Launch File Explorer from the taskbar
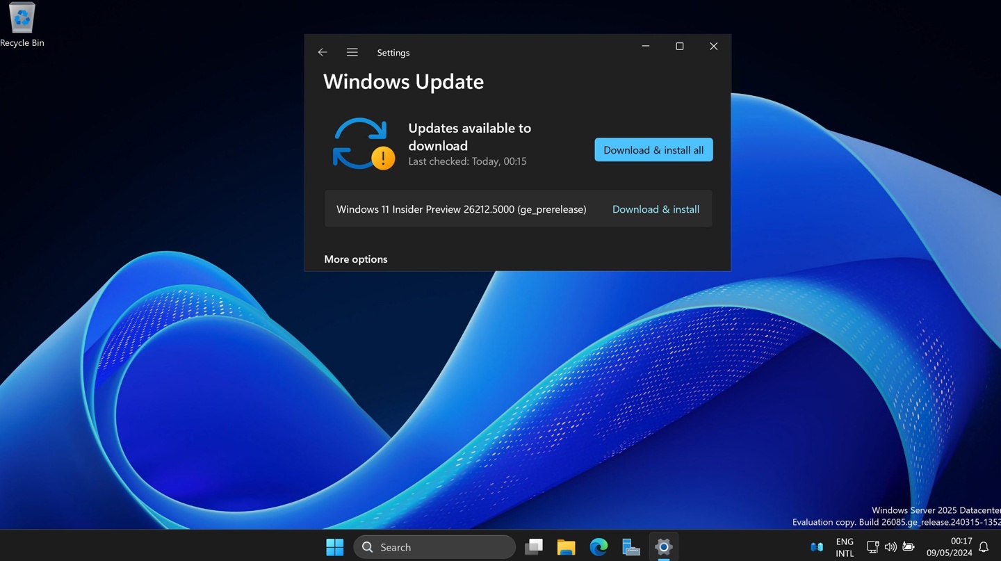1001x561 pixels. [566, 547]
